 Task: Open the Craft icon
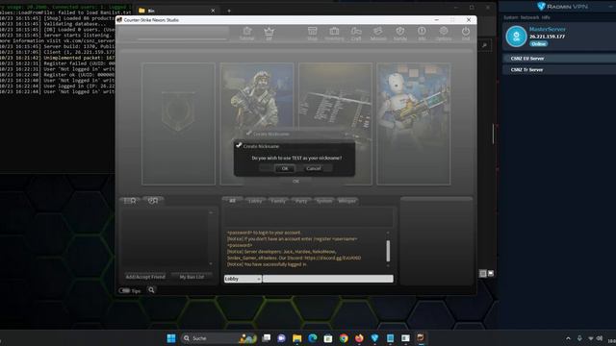[356, 34]
